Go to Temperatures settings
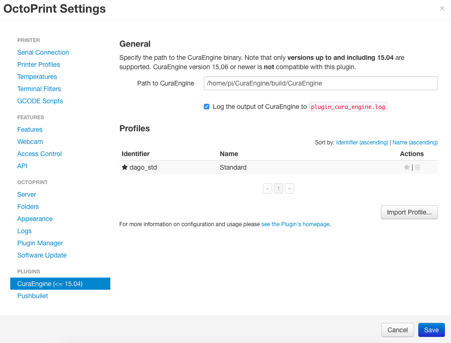The height and width of the screenshot is (343, 451). click(37, 77)
